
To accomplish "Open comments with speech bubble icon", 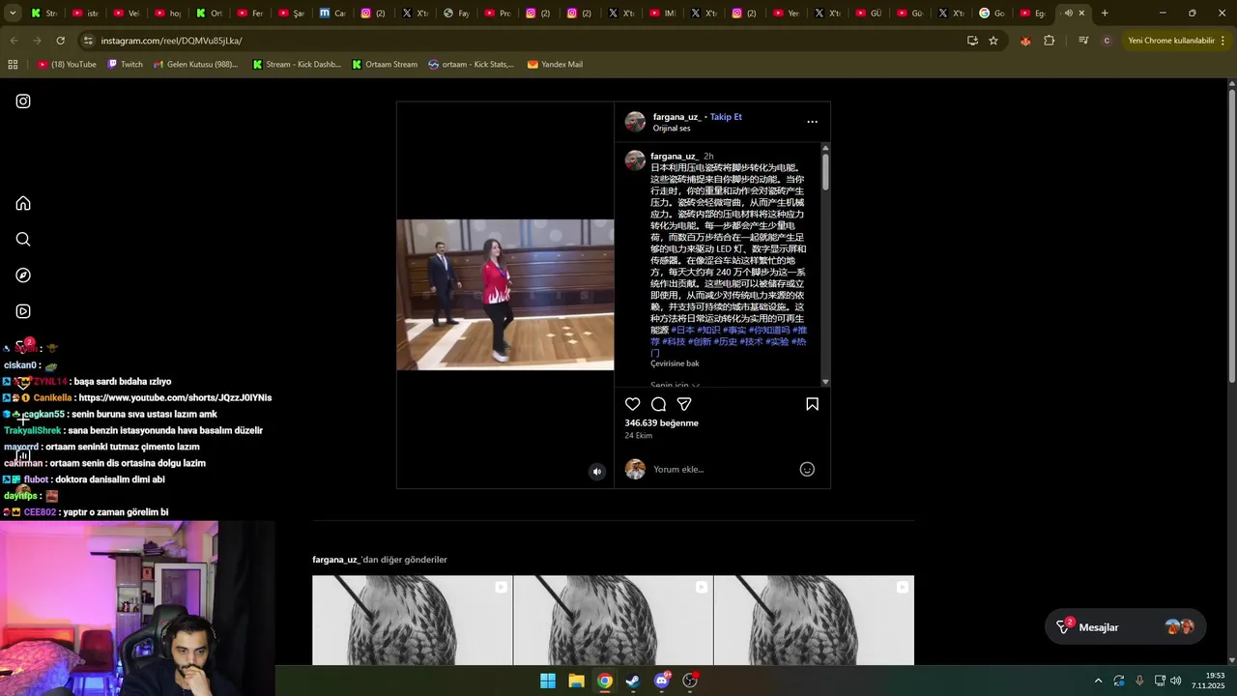I will click(658, 404).
